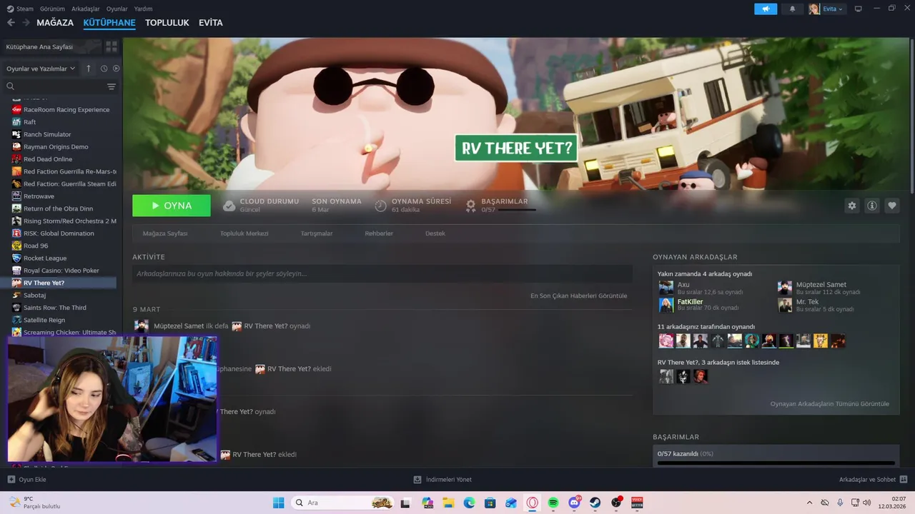Image resolution: width=915 pixels, height=514 pixels.
Task: Go to the TOPLULUK tab
Action: pos(167,23)
